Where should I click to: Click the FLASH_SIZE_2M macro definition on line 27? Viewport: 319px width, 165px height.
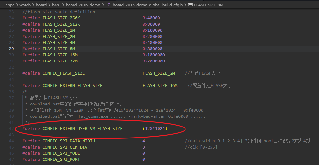tap(58, 37)
